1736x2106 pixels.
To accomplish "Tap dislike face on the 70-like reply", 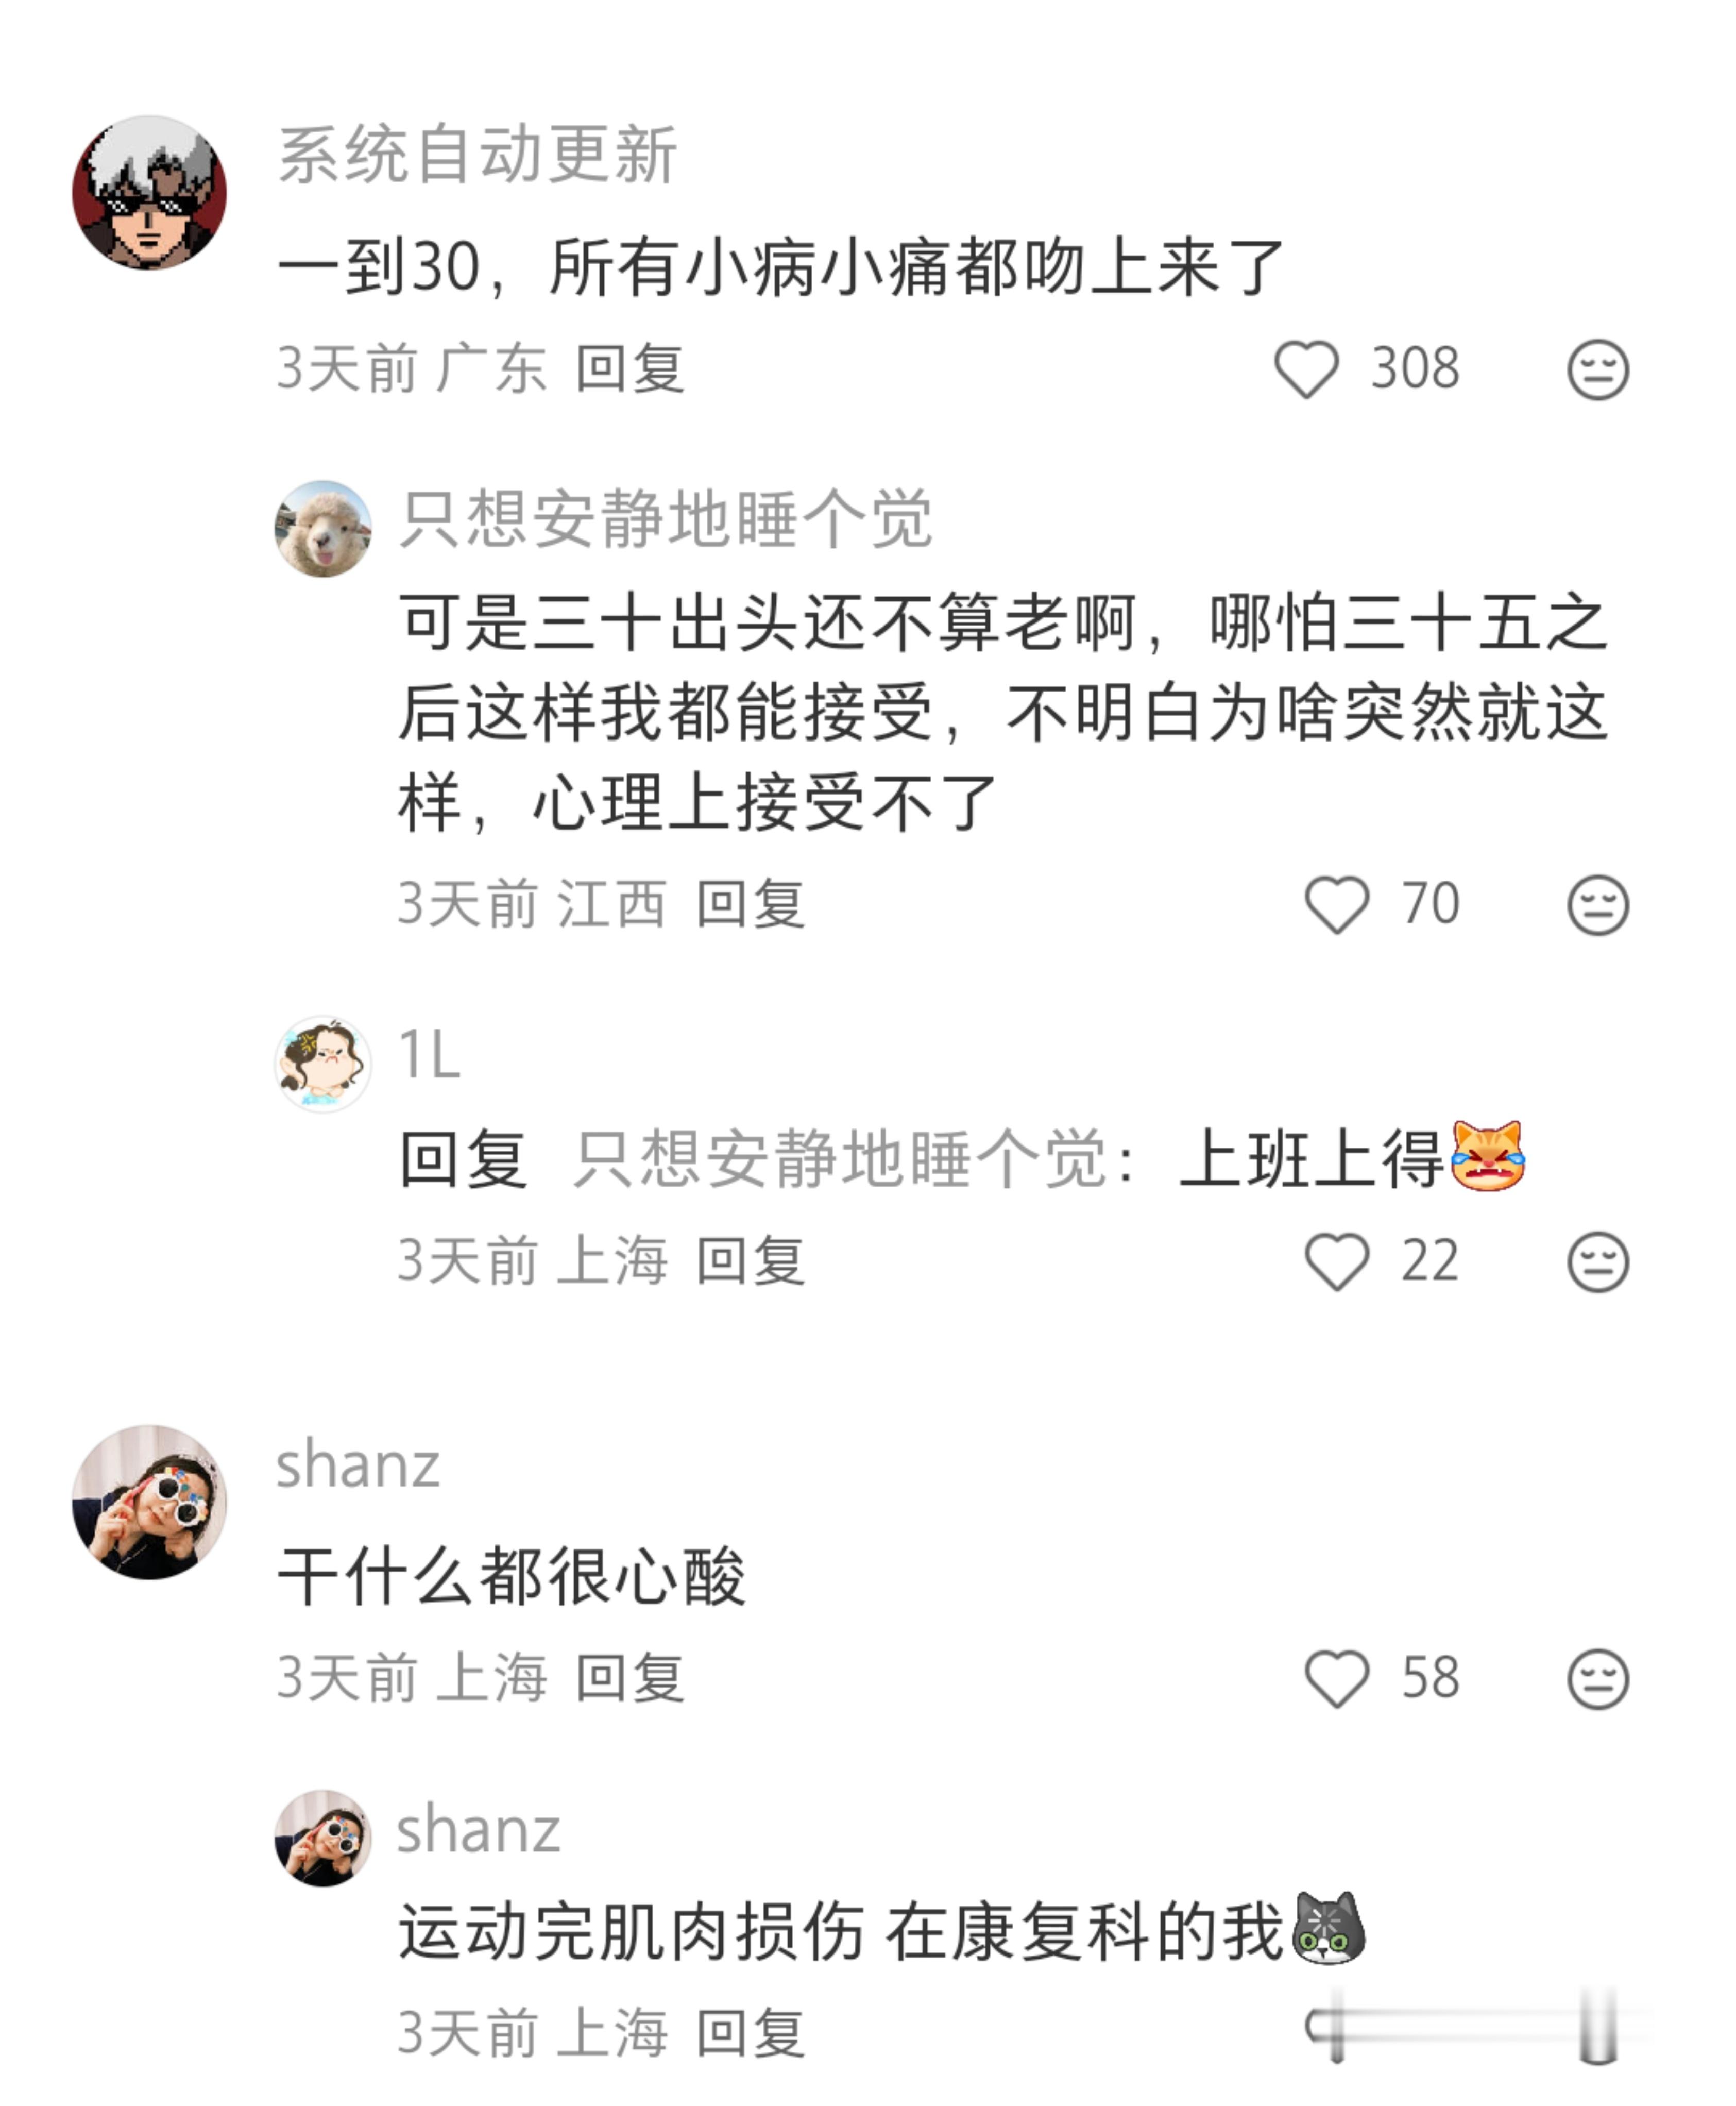I will pos(1597,904).
